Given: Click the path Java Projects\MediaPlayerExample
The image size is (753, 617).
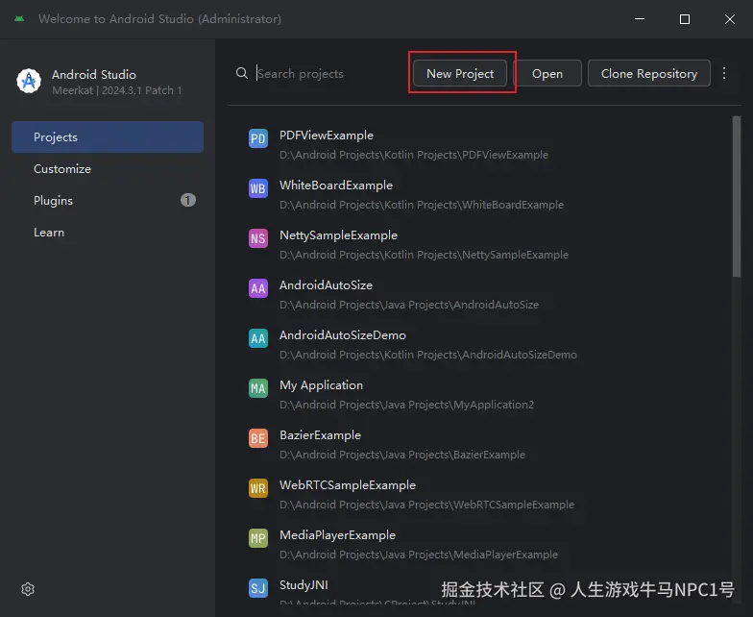Looking at the screenshot, I should [419, 555].
